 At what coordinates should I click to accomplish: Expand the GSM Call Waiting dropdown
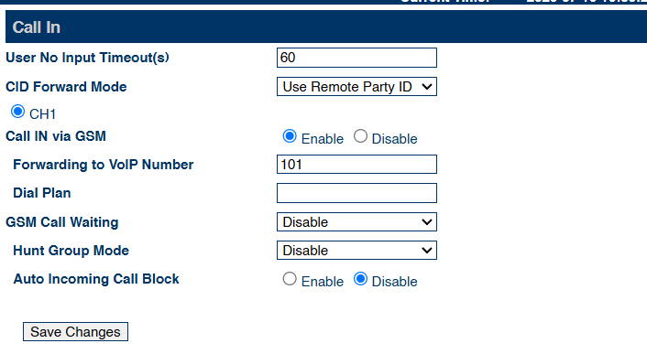[356, 222]
